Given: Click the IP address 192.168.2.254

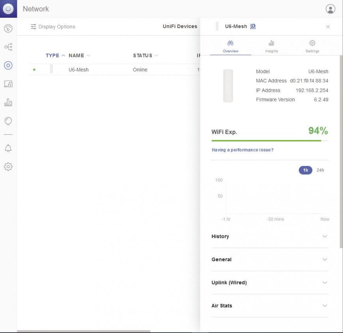Looking at the screenshot, I should [x=312, y=91].
